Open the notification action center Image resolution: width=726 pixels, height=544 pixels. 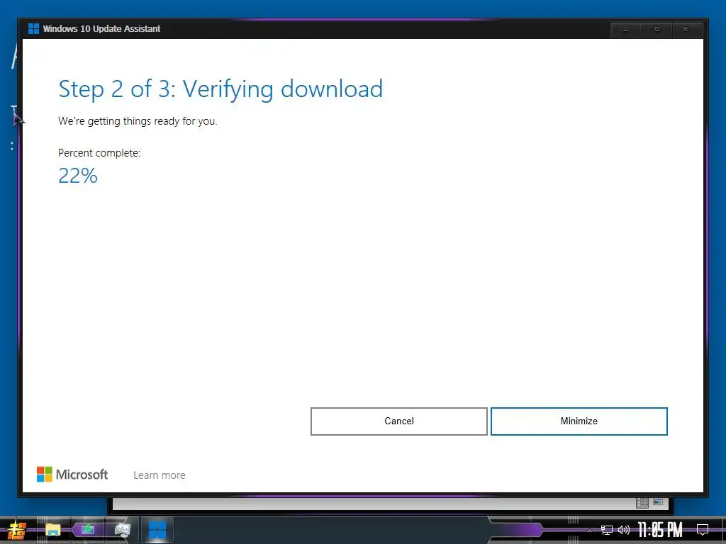(703, 530)
